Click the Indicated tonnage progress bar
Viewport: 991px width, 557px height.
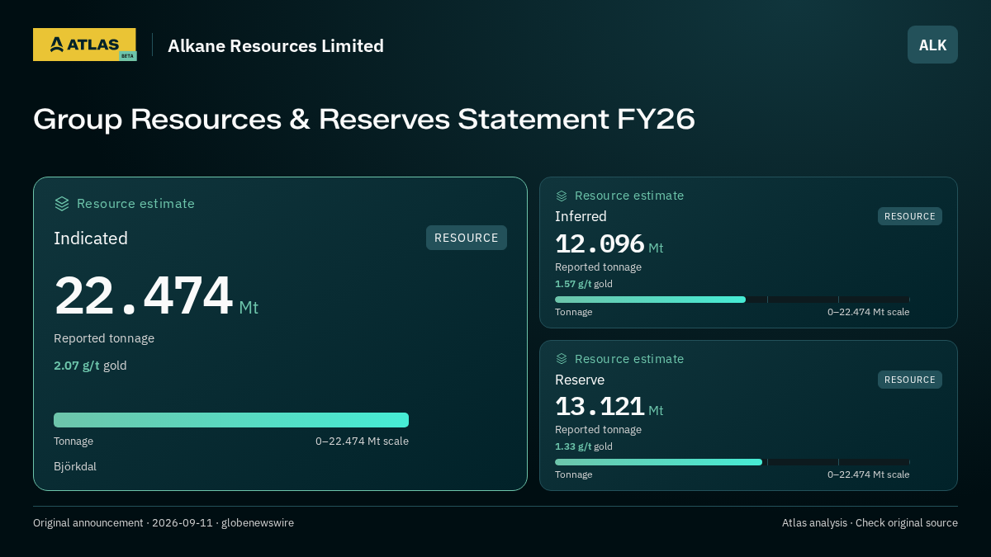[x=231, y=420]
